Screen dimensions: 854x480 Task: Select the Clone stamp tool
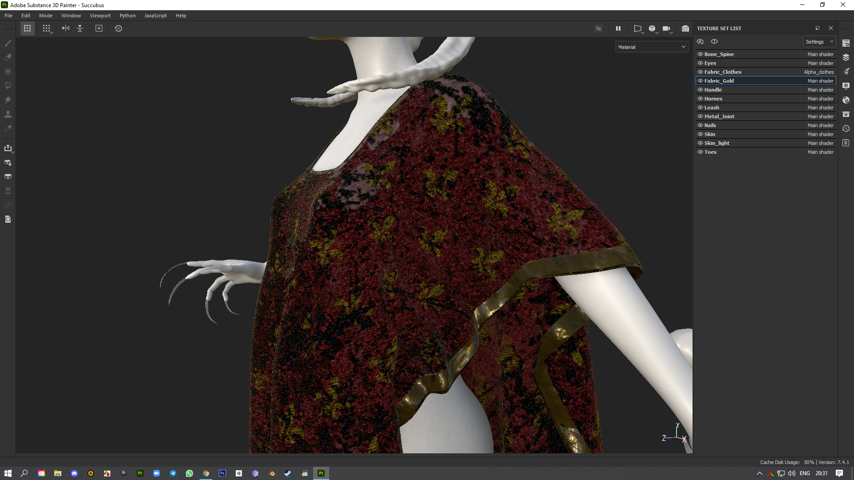tap(8, 114)
